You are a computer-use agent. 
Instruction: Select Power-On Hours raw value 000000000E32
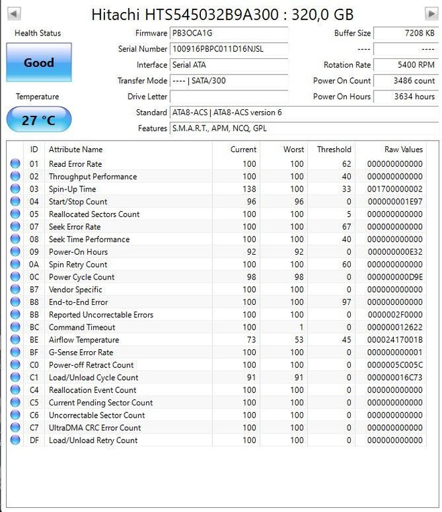[x=394, y=252]
